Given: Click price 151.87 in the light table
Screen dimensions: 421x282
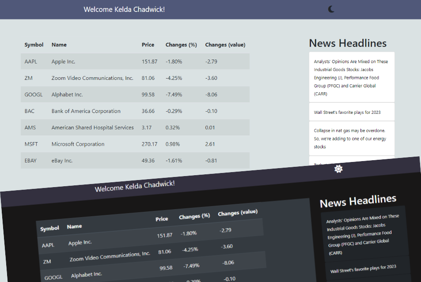Looking at the screenshot, I should click(150, 61).
